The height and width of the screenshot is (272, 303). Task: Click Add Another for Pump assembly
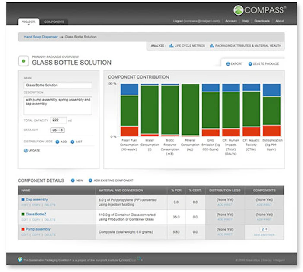pyautogui.click(x=264, y=235)
